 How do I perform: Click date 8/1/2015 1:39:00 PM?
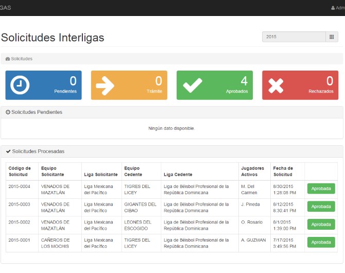[284, 225]
